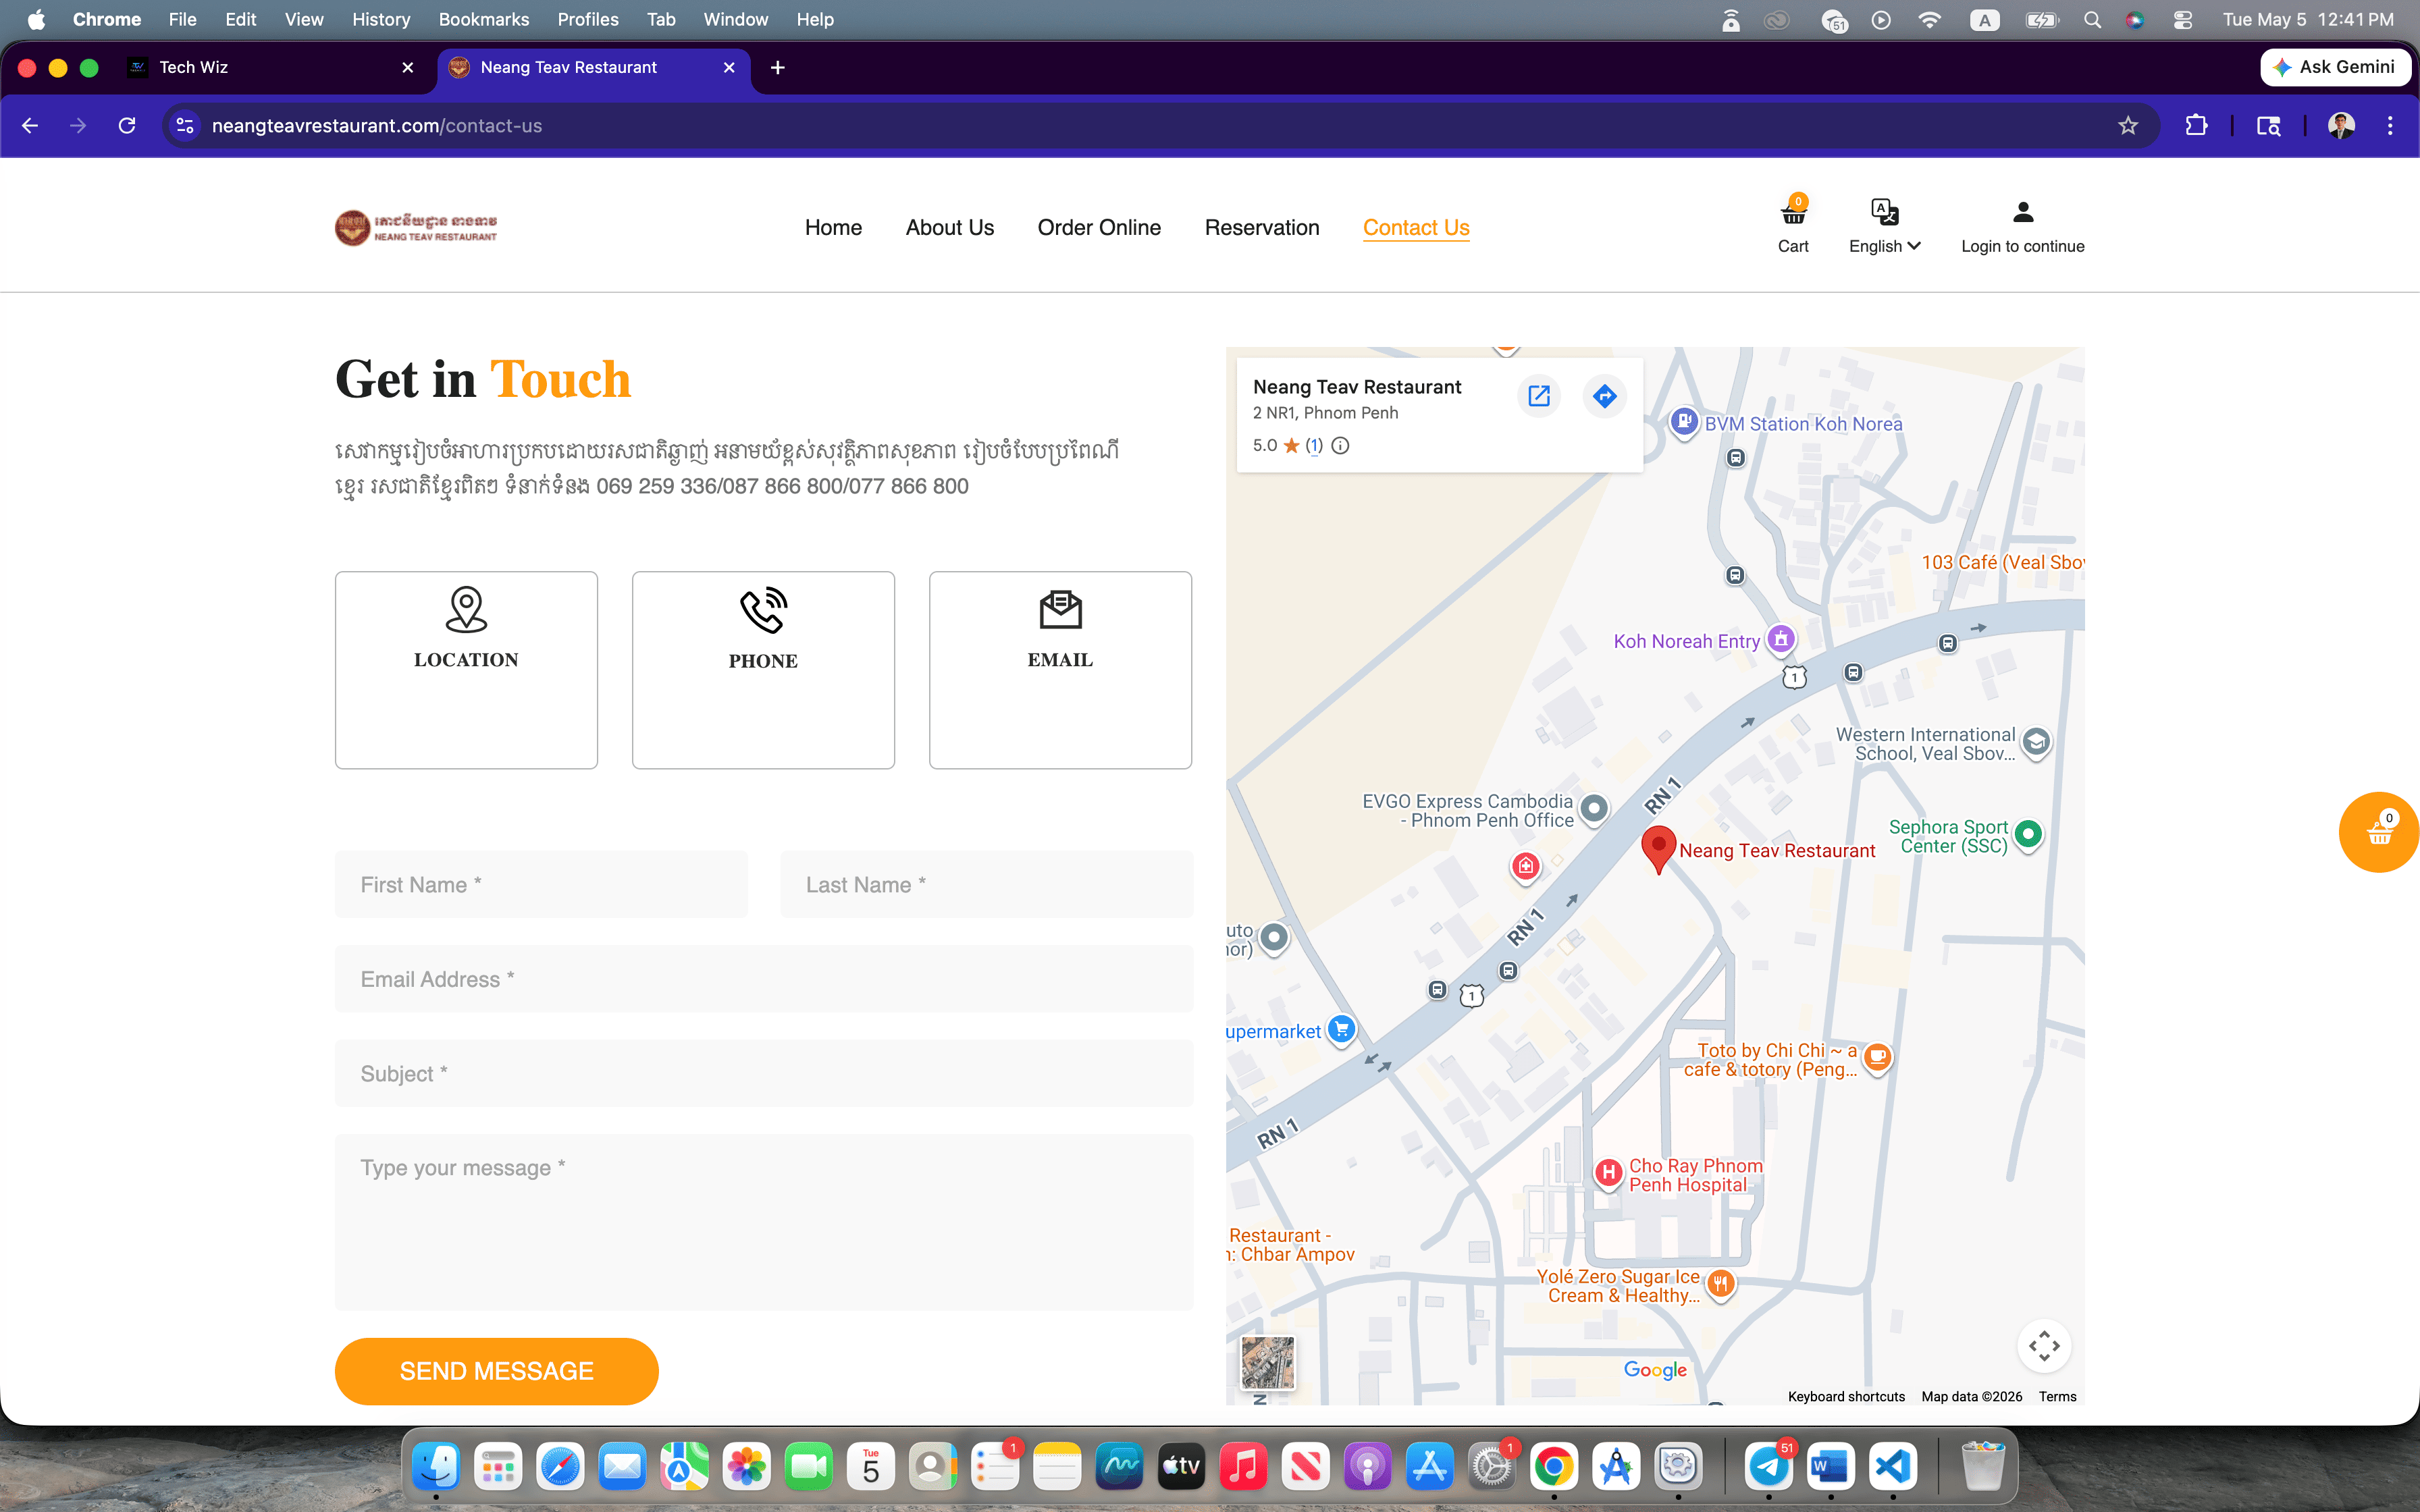Open the floating orange cart button
The height and width of the screenshot is (1512, 2420).
click(x=2379, y=832)
